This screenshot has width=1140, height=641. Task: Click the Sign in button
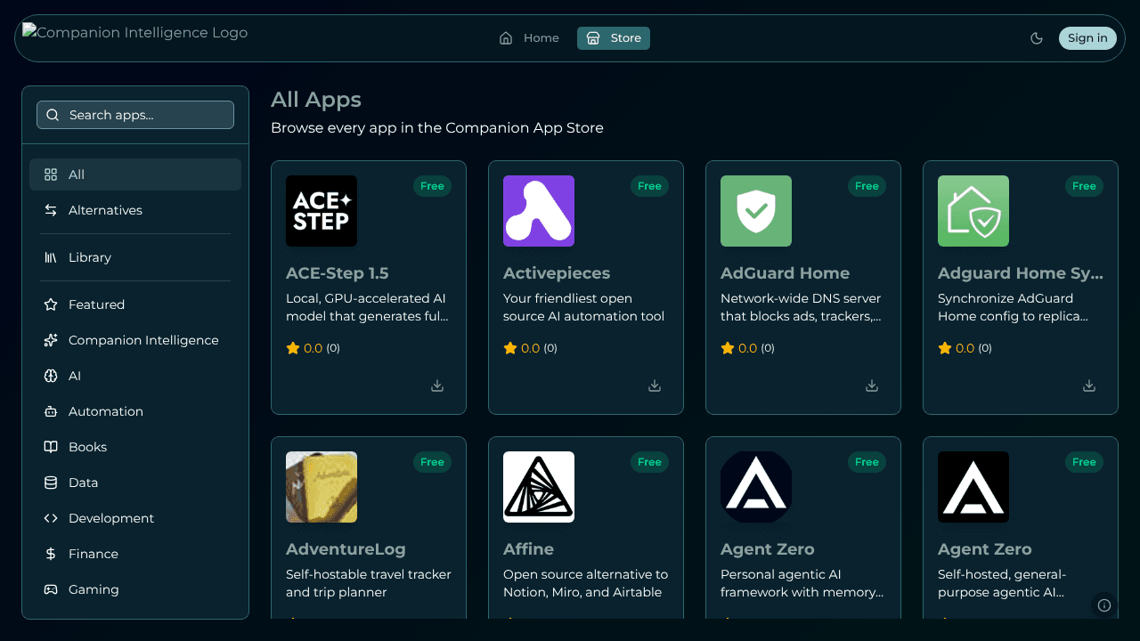(1087, 38)
